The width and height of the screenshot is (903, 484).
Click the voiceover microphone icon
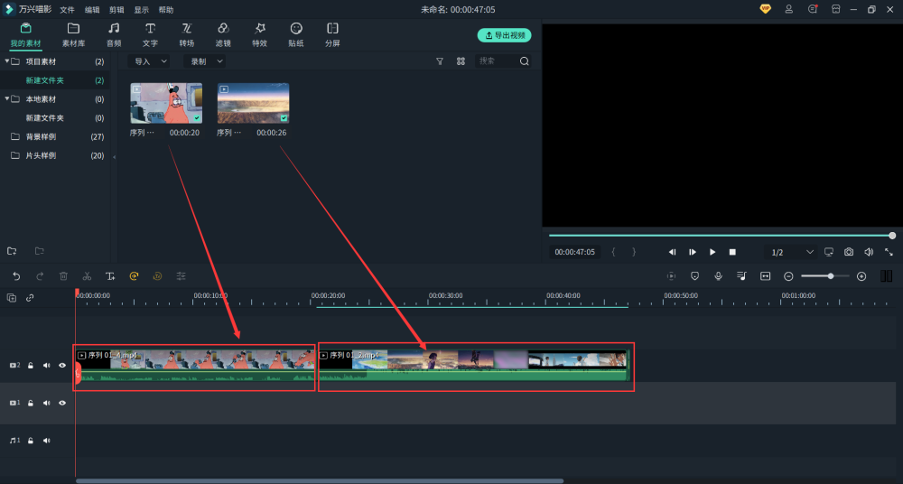[x=718, y=276]
